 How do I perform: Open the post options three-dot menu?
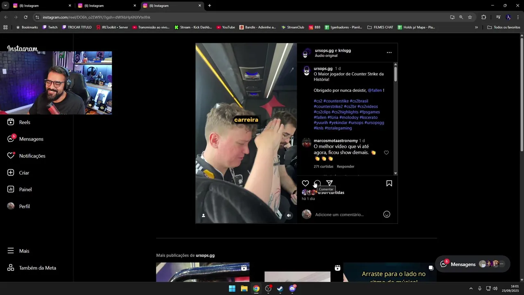[x=389, y=52]
